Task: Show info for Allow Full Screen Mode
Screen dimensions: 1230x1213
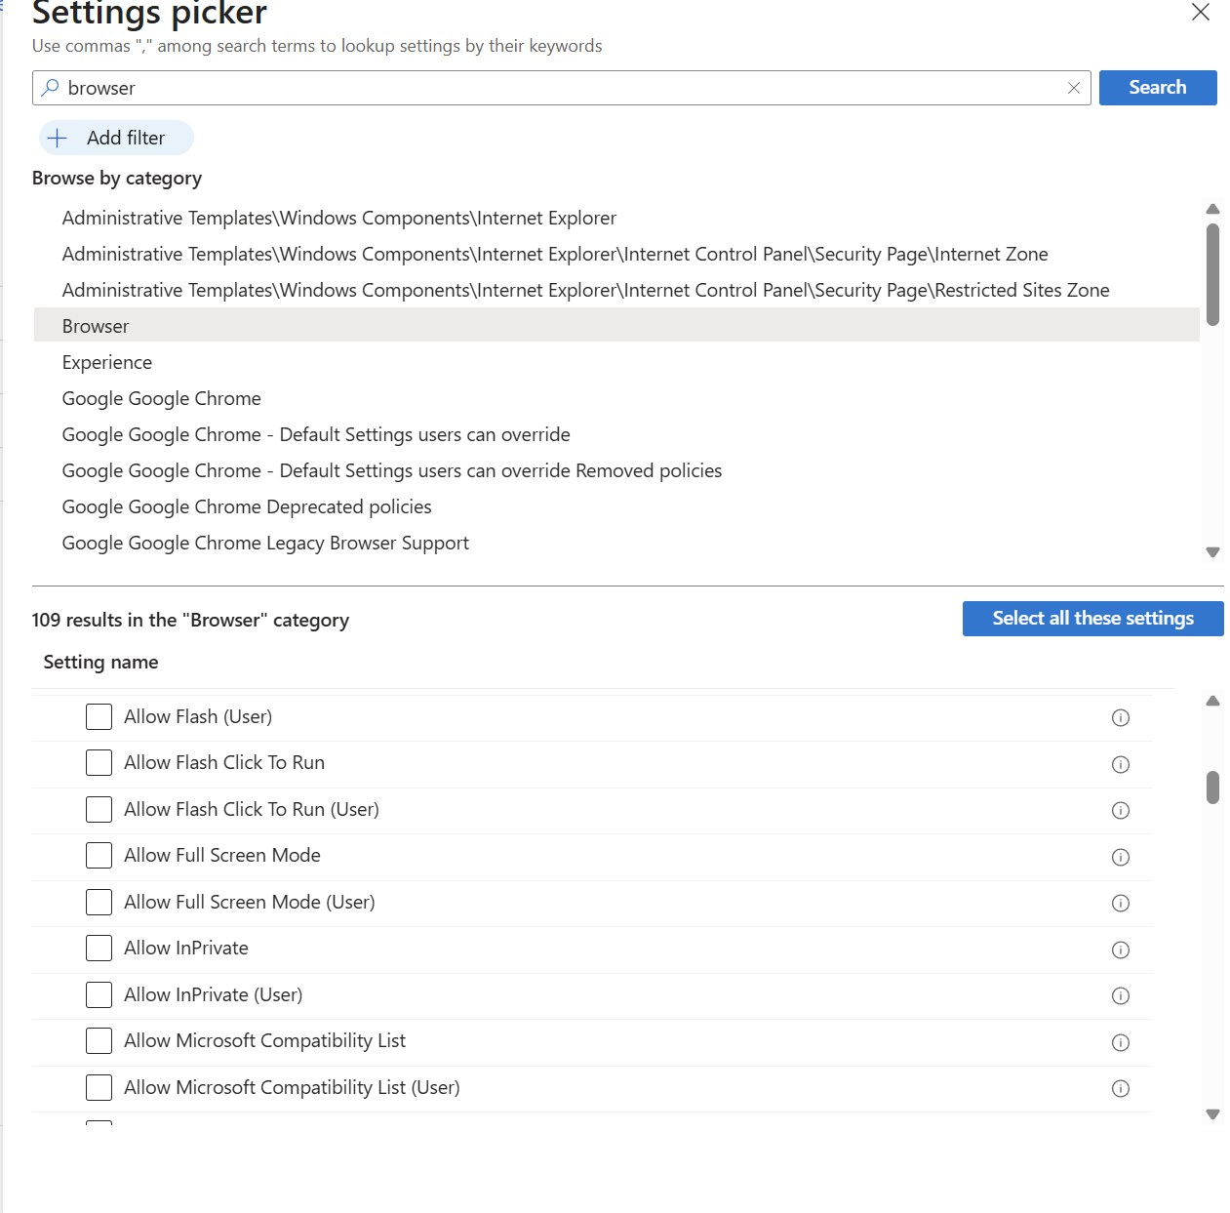Action: 1120,857
